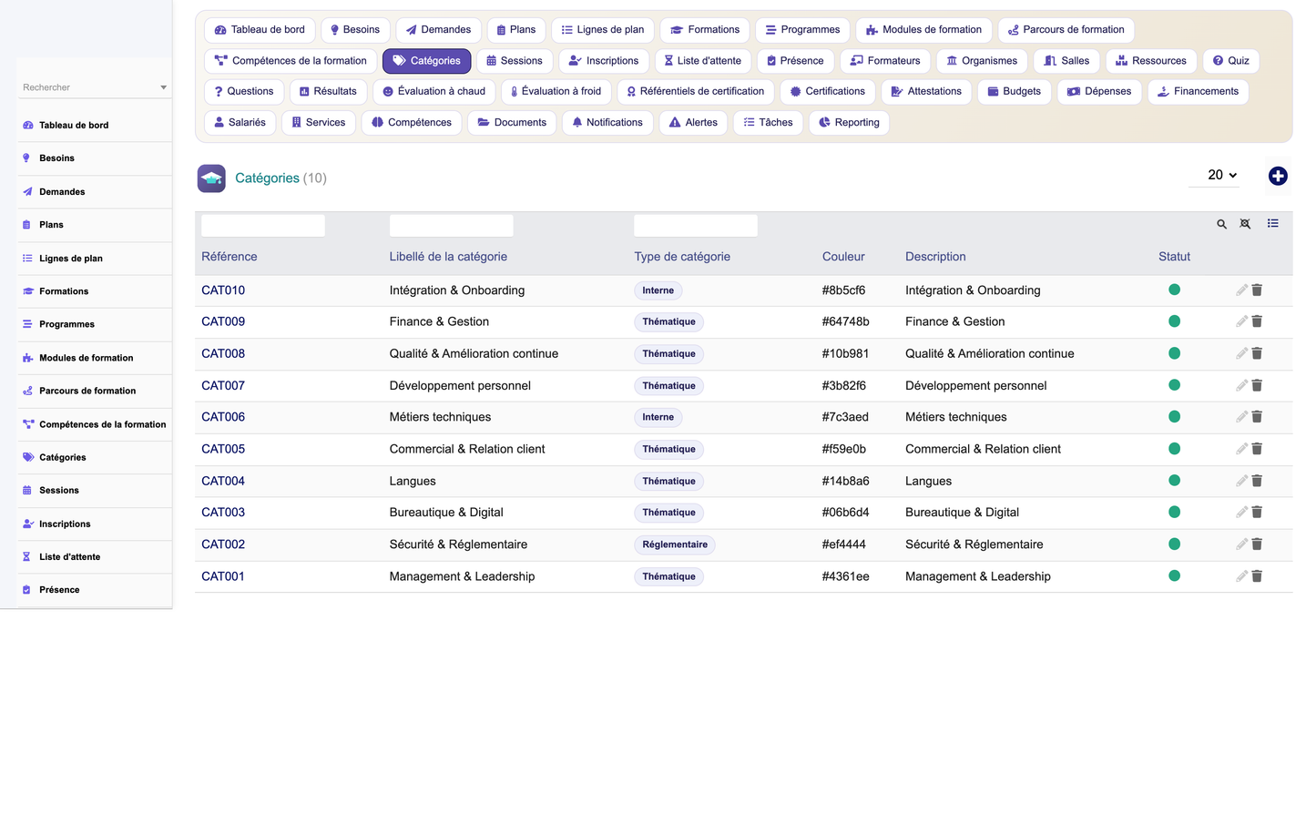The height and width of the screenshot is (814, 1316).
Task: Switch to the Sessions tab
Action: click(515, 61)
